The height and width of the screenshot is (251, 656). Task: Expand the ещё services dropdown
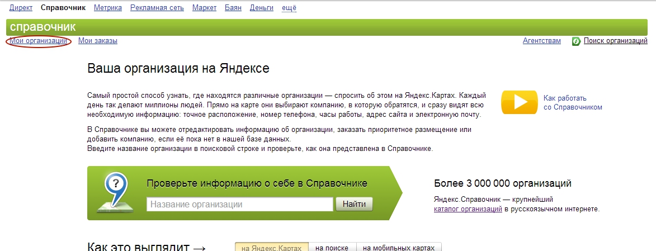click(x=289, y=7)
